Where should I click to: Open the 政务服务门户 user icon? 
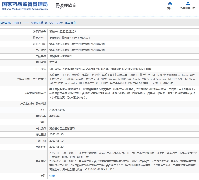coord(188,4)
